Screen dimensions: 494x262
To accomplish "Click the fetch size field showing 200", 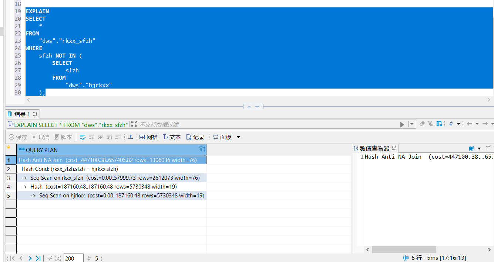I will tap(73, 258).
